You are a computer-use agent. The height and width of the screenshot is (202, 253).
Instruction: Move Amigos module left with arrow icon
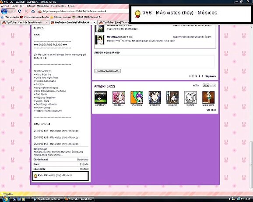[204, 85]
